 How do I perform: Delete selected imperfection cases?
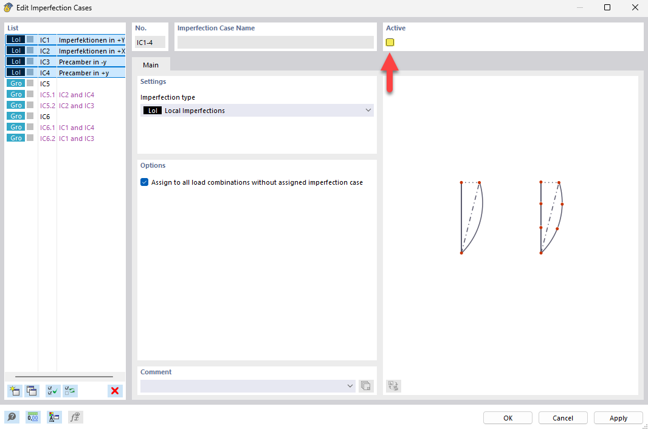click(115, 391)
